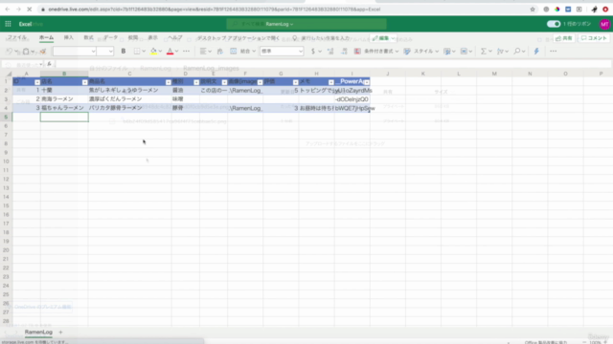Open the ファイル menu
Viewport: 613px width, 344px height.
pyautogui.click(x=17, y=37)
